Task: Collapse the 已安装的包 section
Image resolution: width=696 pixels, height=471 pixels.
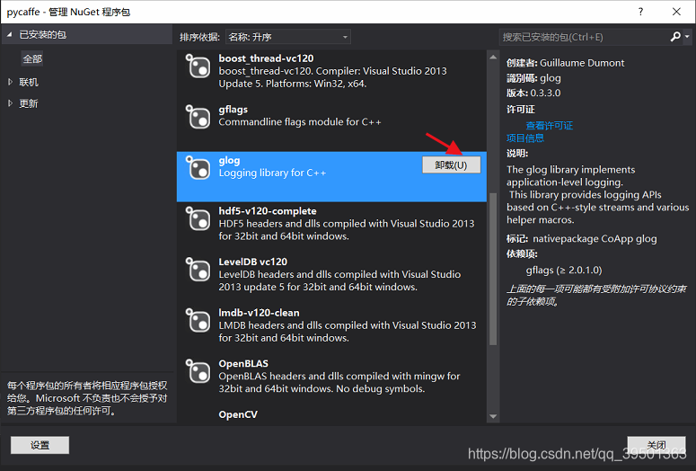Action: point(9,35)
